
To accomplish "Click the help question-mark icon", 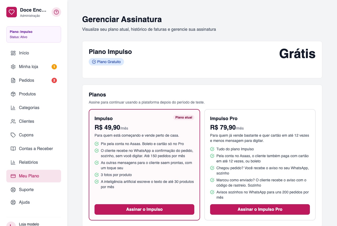I will (x=56, y=12).
